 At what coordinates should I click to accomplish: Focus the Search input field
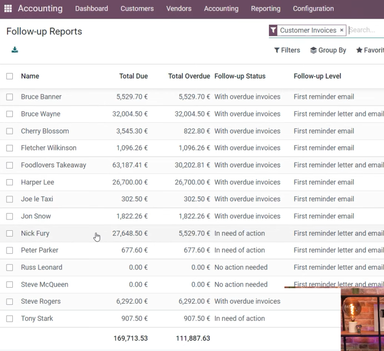tap(366, 30)
